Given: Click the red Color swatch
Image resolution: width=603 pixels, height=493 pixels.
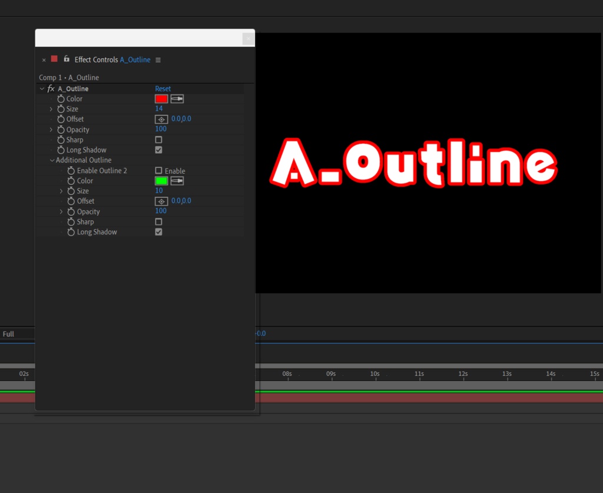Looking at the screenshot, I should tap(161, 98).
